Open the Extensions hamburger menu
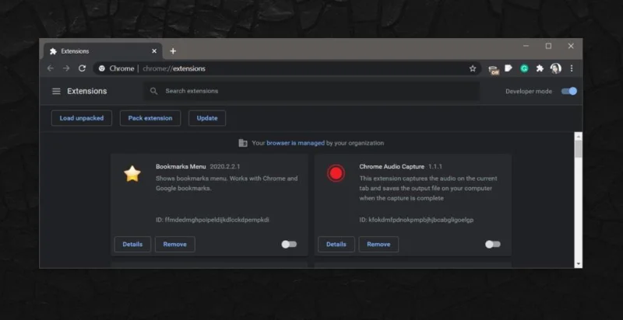The width and height of the screenshot is (623, 320). coord(56,92)
